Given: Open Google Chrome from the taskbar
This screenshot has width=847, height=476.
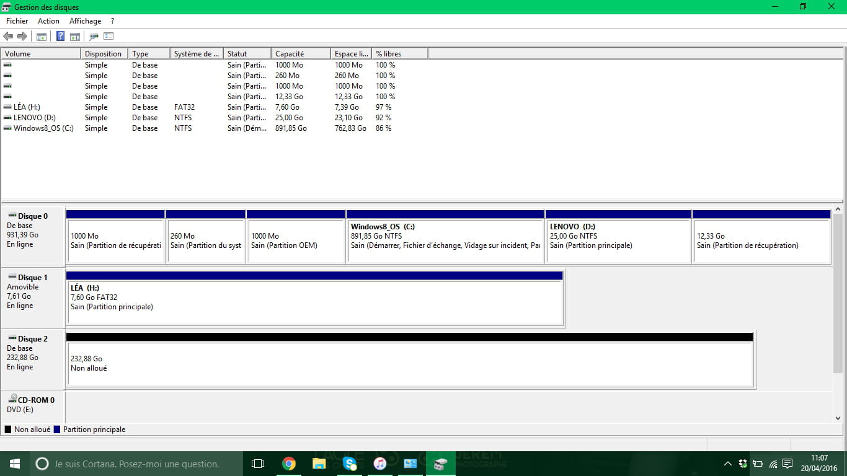Looking at the screenshot, I should (x=288, y=464).
